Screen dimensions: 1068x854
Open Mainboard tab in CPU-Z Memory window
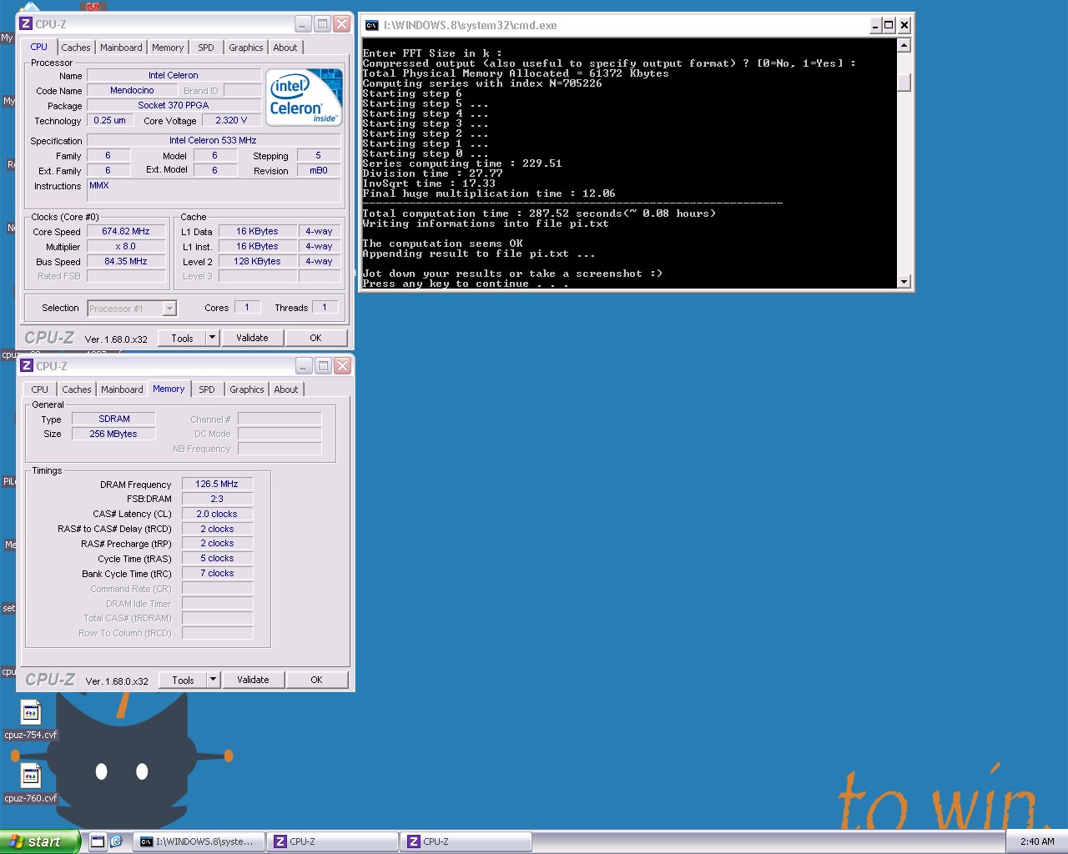(122, 389)
